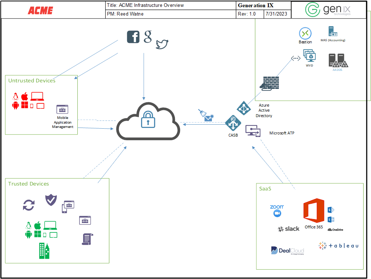Click the ACME logo in the header
Image resolution: width=371 pixels, height=279 pixels.
[x=40, y=10]
